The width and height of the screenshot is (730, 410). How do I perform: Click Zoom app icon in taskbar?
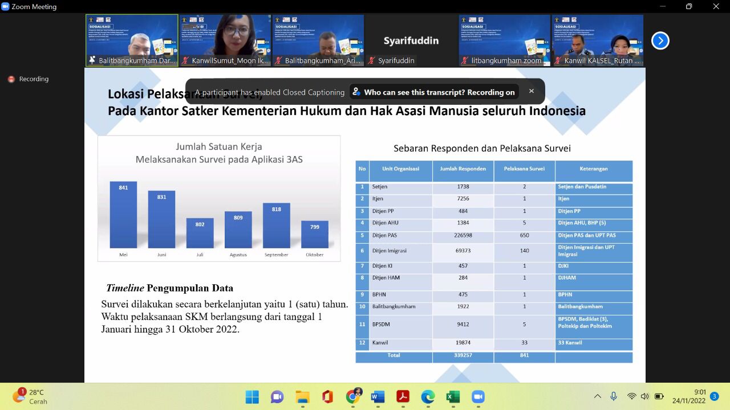[478, 396]
